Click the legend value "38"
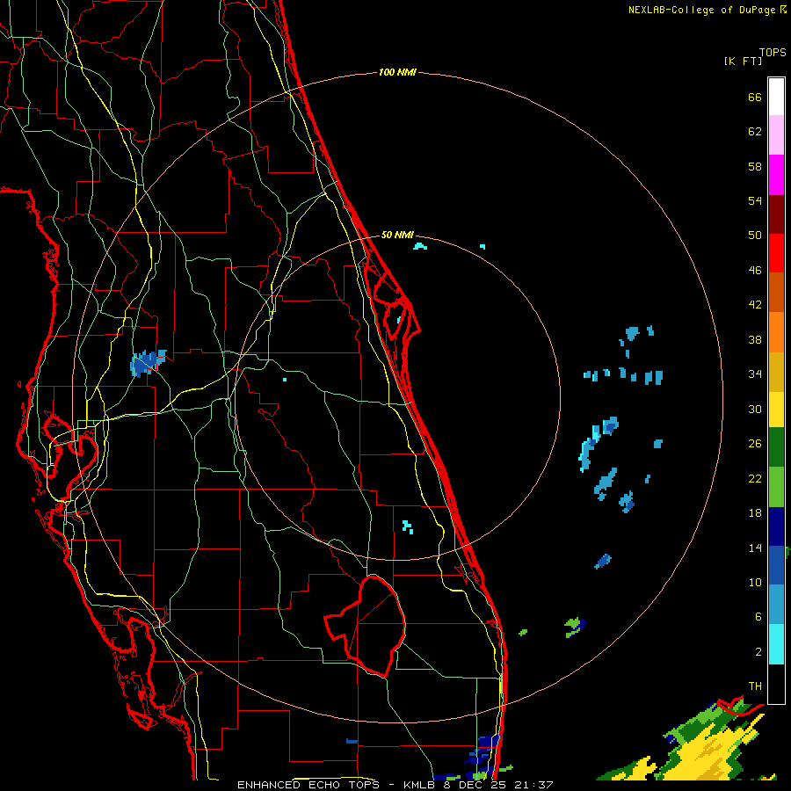The image size is (791, 791). [755, 339]
